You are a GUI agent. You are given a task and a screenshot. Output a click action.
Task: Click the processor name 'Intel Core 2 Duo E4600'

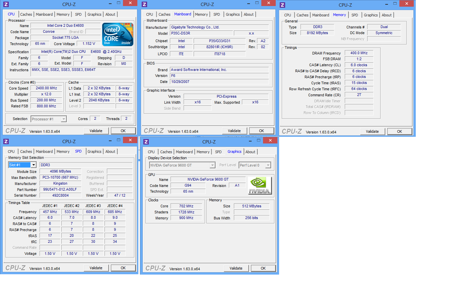click(x=65, y=25)
